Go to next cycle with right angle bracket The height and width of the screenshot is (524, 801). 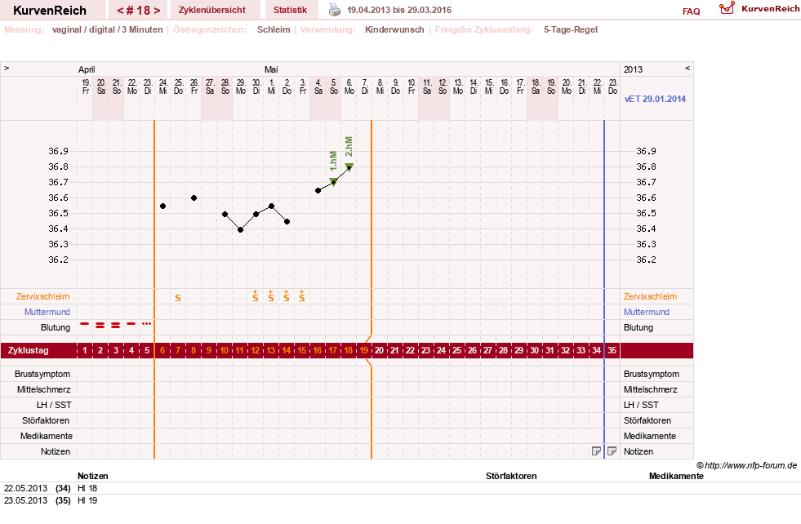pyautogui.click(x=157, y=11)
